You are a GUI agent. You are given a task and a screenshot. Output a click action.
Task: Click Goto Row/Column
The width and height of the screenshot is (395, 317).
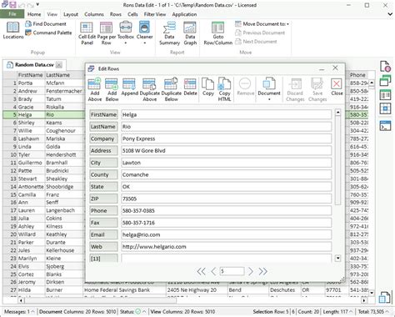click(x=217, y=33)
